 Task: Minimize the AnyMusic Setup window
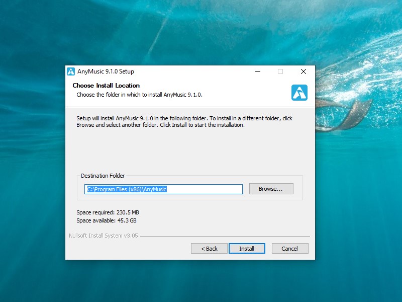pos(258,71)
